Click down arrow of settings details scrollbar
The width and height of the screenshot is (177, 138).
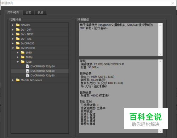(x=160, y=131)
